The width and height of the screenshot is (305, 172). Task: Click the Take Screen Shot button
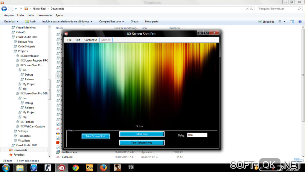point(95,136)
